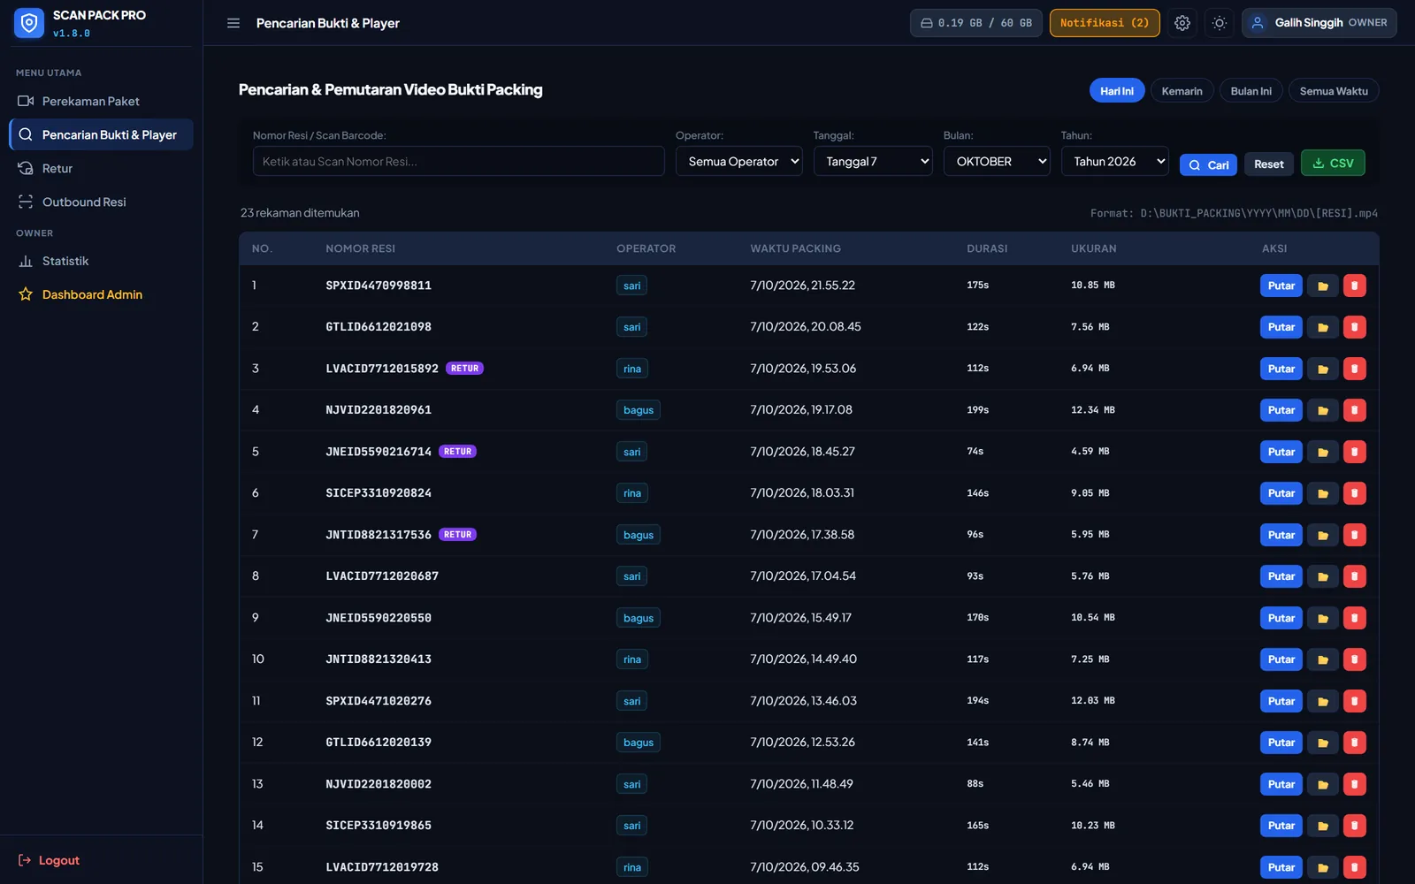1415x884 pixels.
Task: Delete the recording GTLID6612020139
Action: pos(1355,743)
